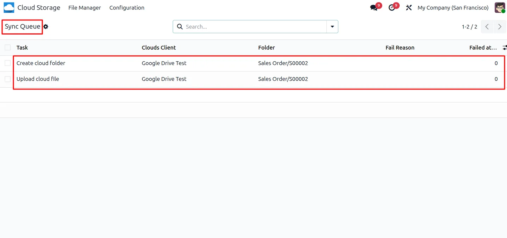Viewport: 507px width, 238px height.
Task: Open optional columns adjust icon
Action: pyautogui.click(x=505, y=48)
